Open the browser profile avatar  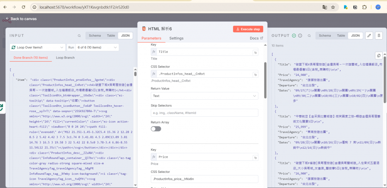coord(378,7)
